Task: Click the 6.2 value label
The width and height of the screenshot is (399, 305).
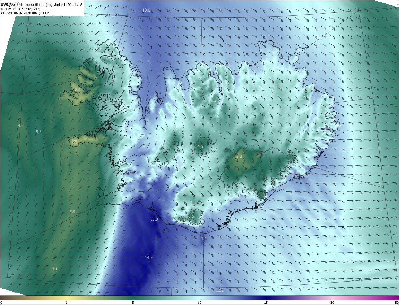Action: click(x=213, y=100)
